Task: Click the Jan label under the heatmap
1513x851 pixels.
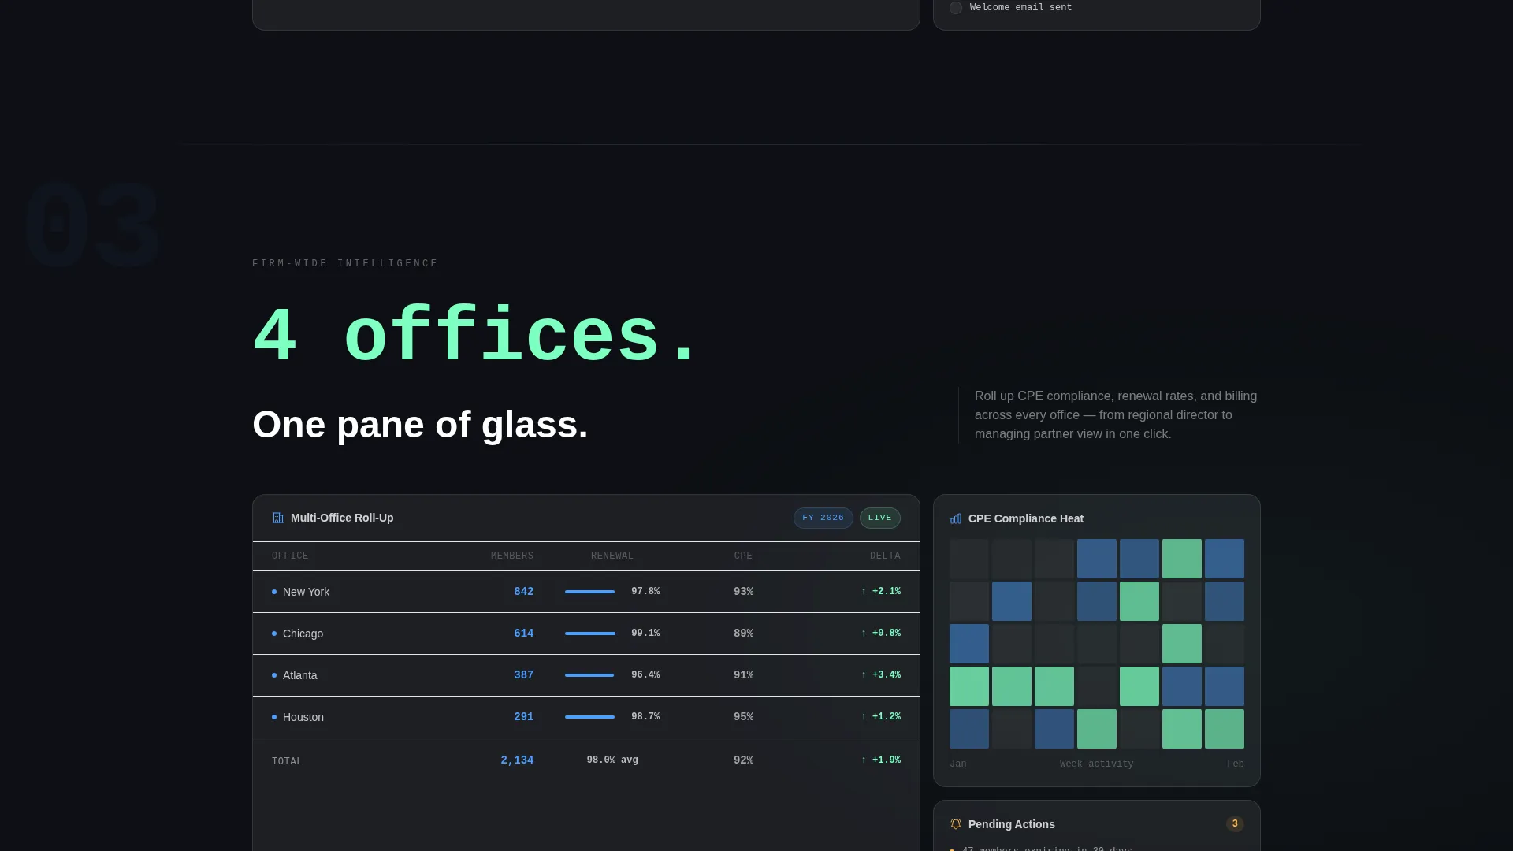Action: 957,764
